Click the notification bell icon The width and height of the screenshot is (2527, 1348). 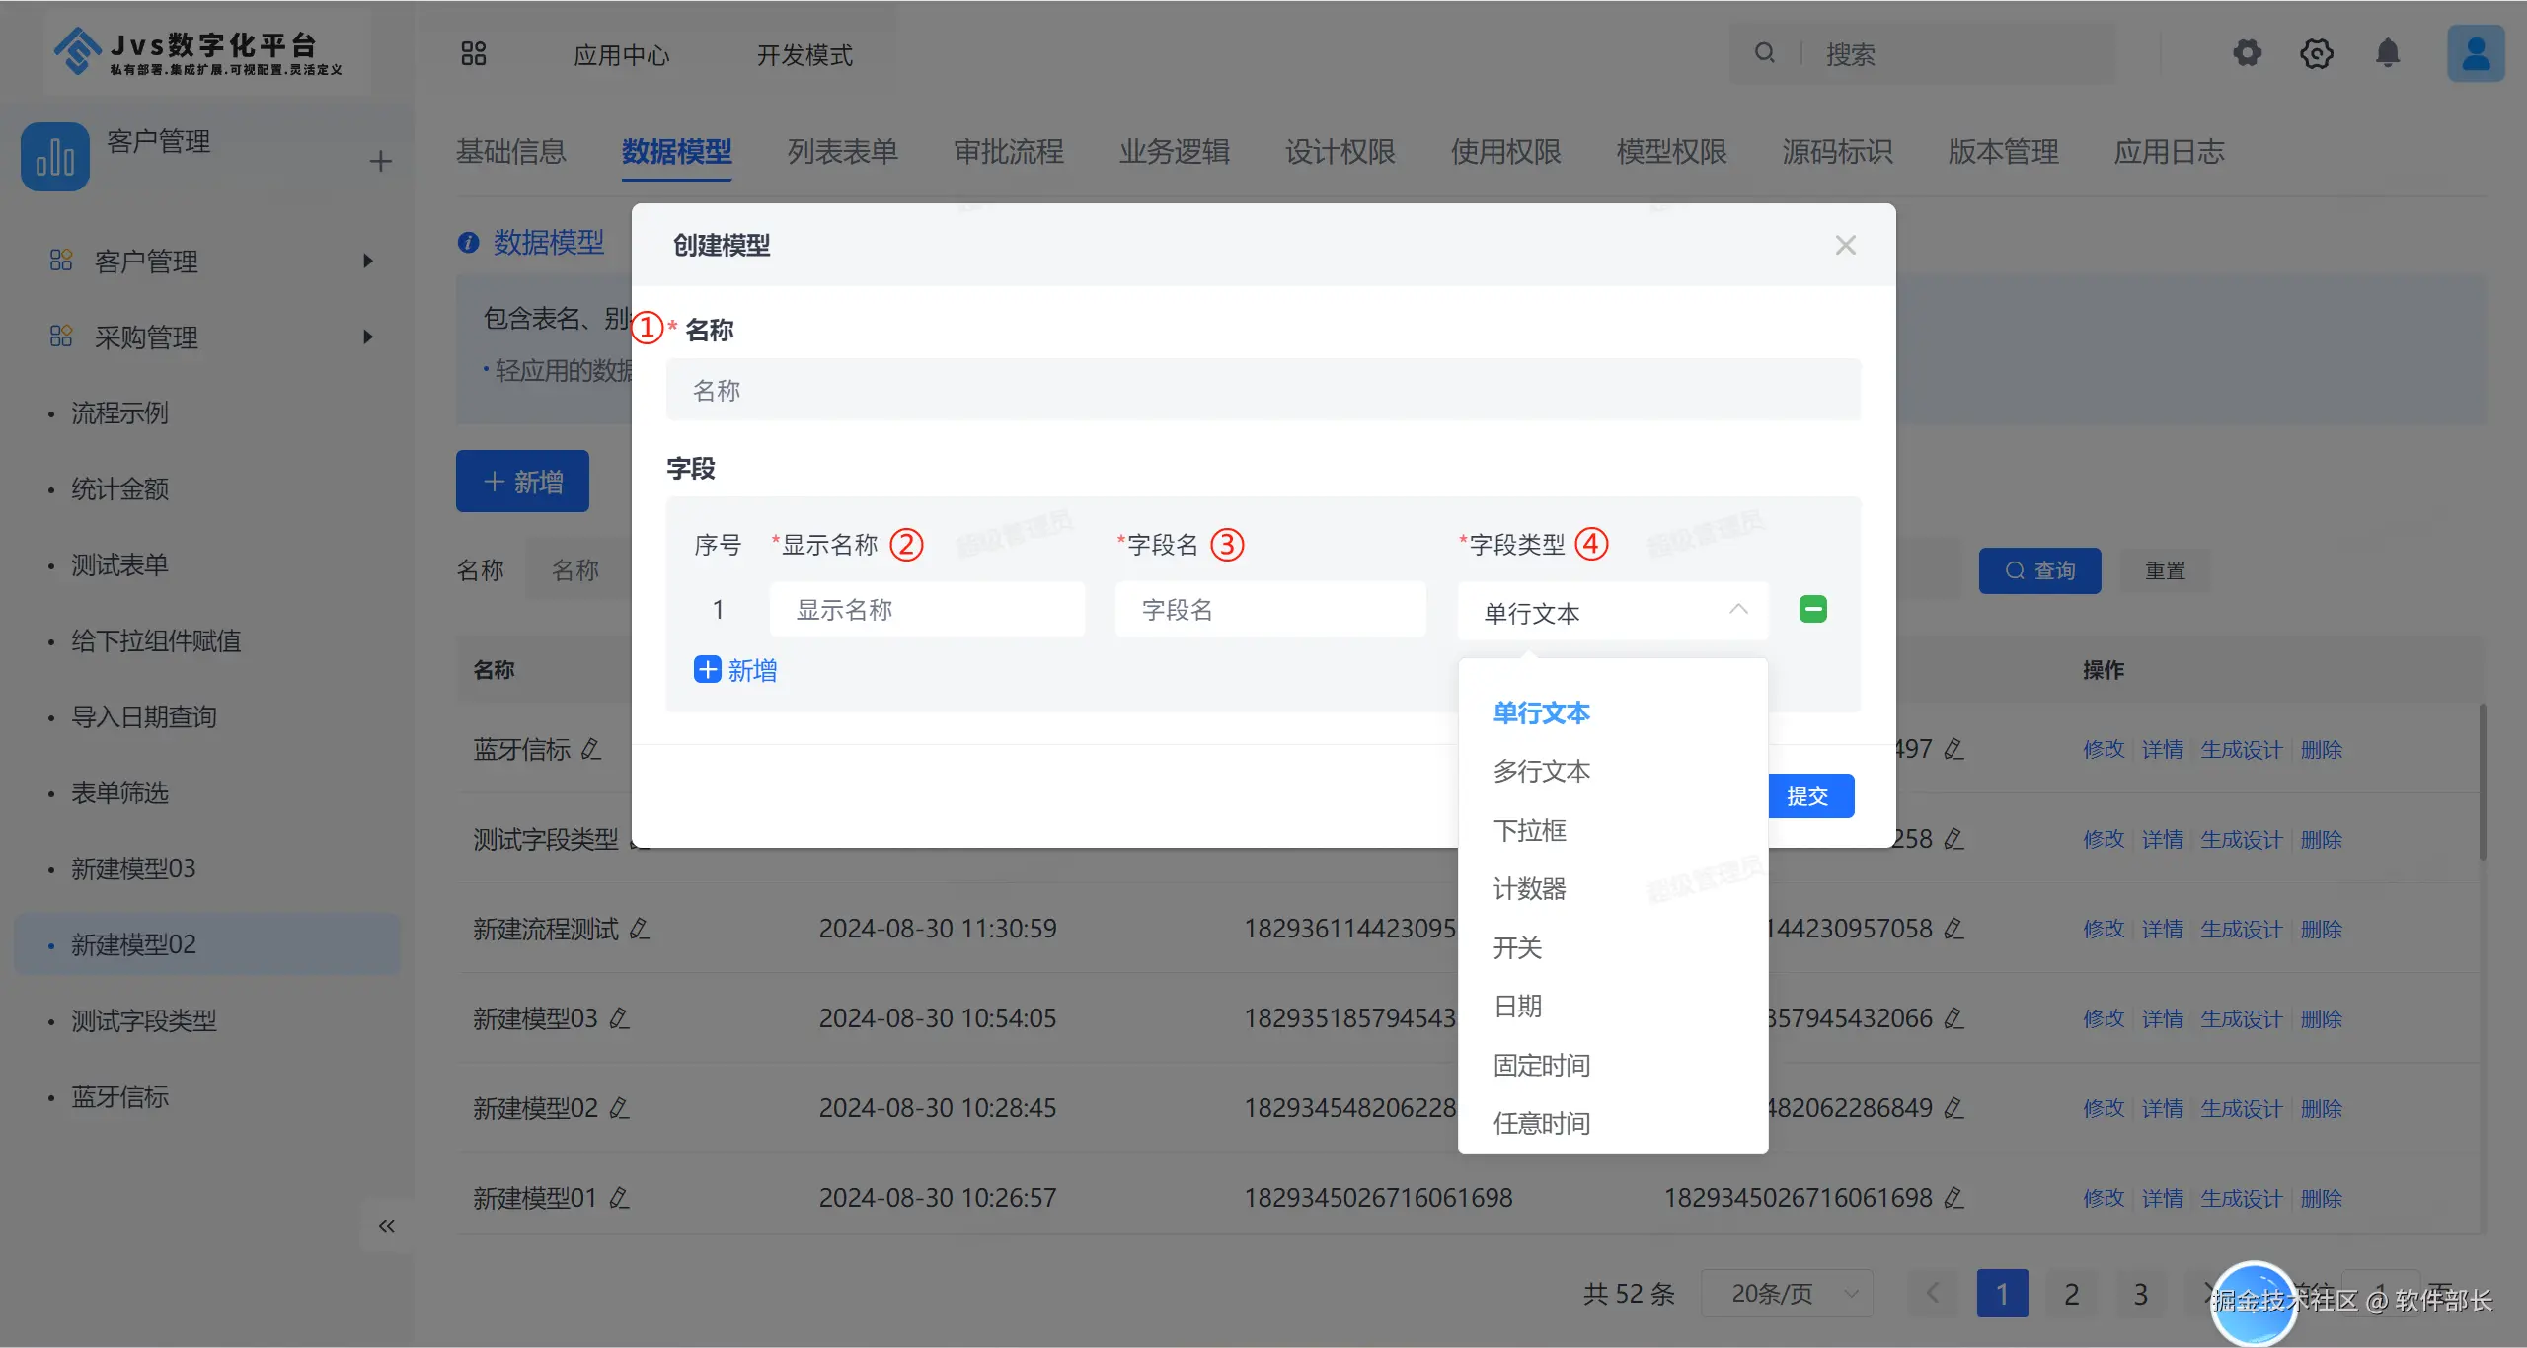[x=2387, y=53]
